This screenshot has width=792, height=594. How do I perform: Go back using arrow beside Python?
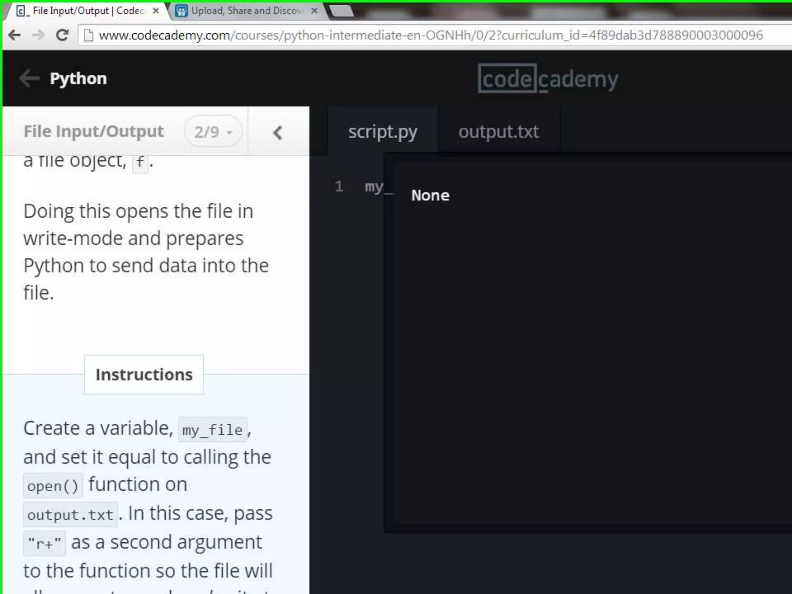29,79
